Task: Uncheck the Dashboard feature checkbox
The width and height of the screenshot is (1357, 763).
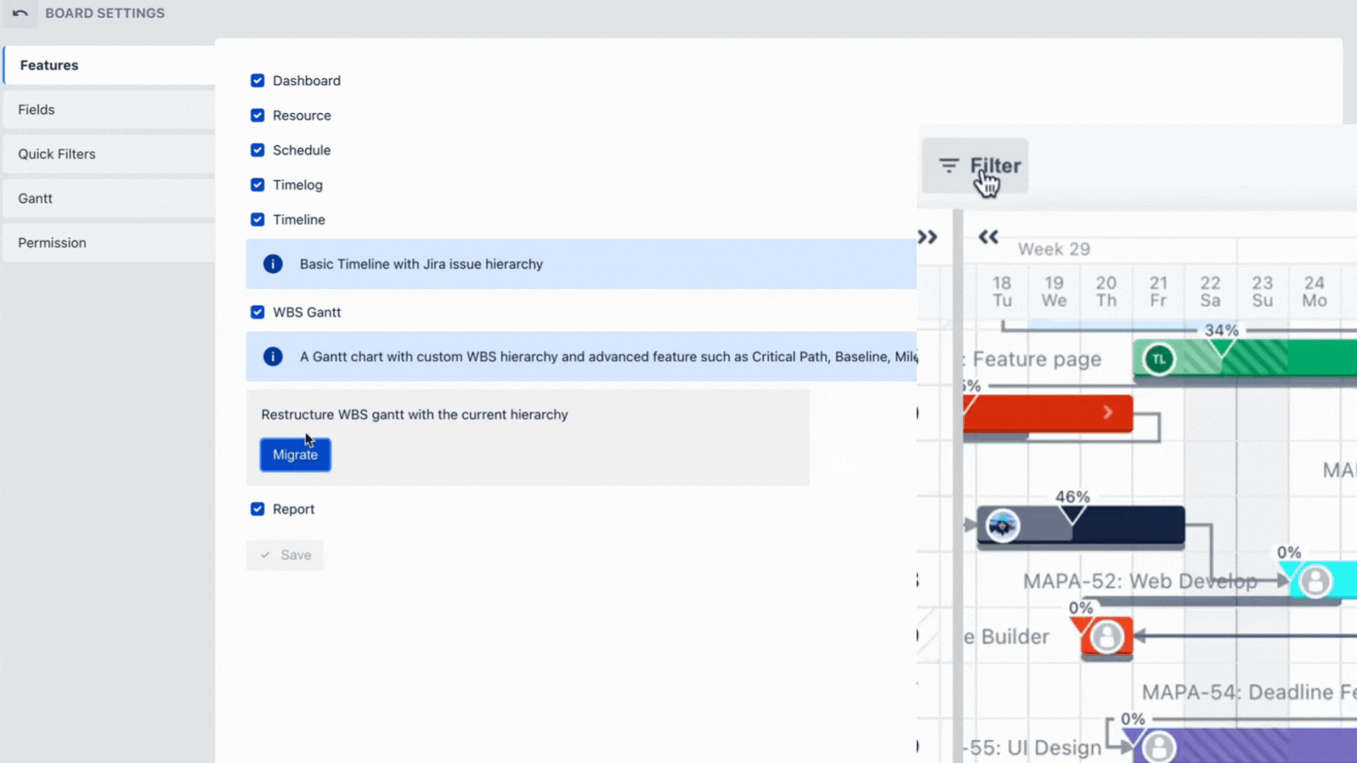Action: (x=258, y=81)
